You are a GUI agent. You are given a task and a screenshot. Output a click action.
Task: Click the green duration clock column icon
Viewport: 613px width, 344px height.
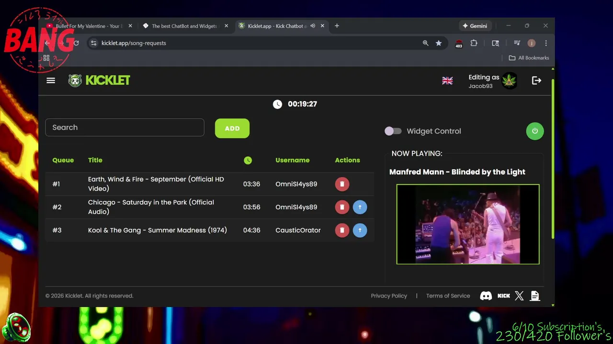click(x=248, y=161)
